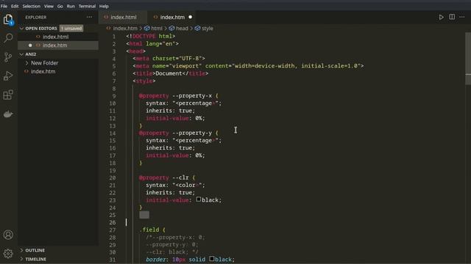The height and width of the screenshot is (264, 471).
Task: Expand the Timeline section
Action: (x=21, y=259)
